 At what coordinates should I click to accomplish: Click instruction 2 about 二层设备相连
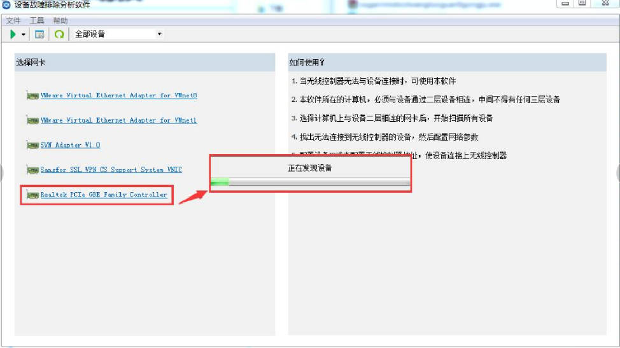click(x=426, y=99)
